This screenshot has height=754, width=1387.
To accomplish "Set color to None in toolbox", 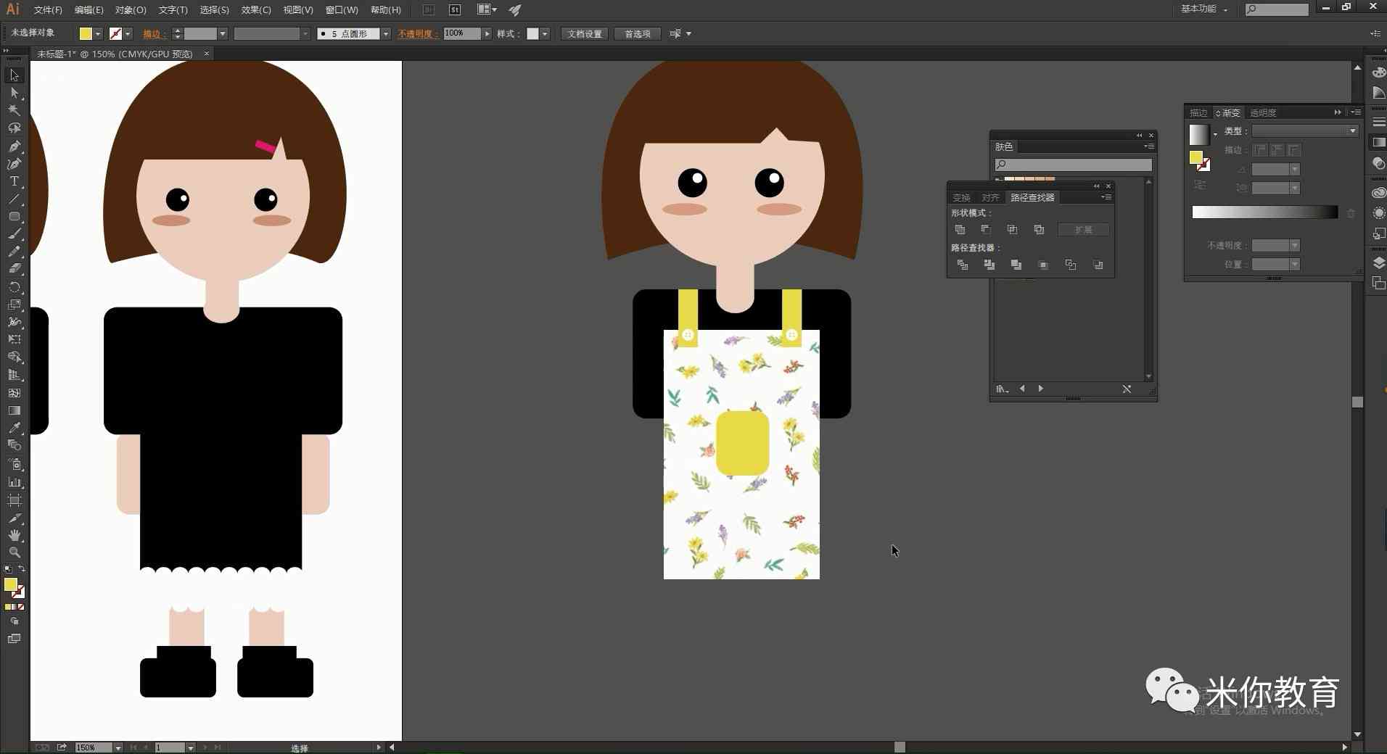I will (x=21, y=607).
